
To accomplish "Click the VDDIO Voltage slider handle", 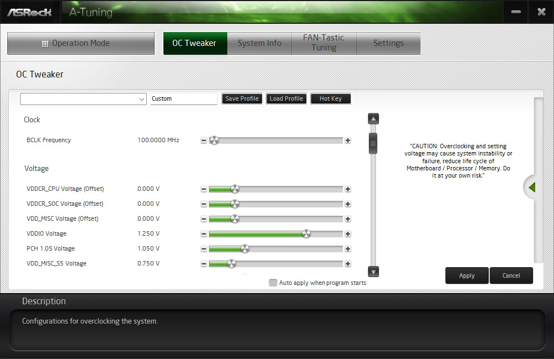I will tap(306, 234).
